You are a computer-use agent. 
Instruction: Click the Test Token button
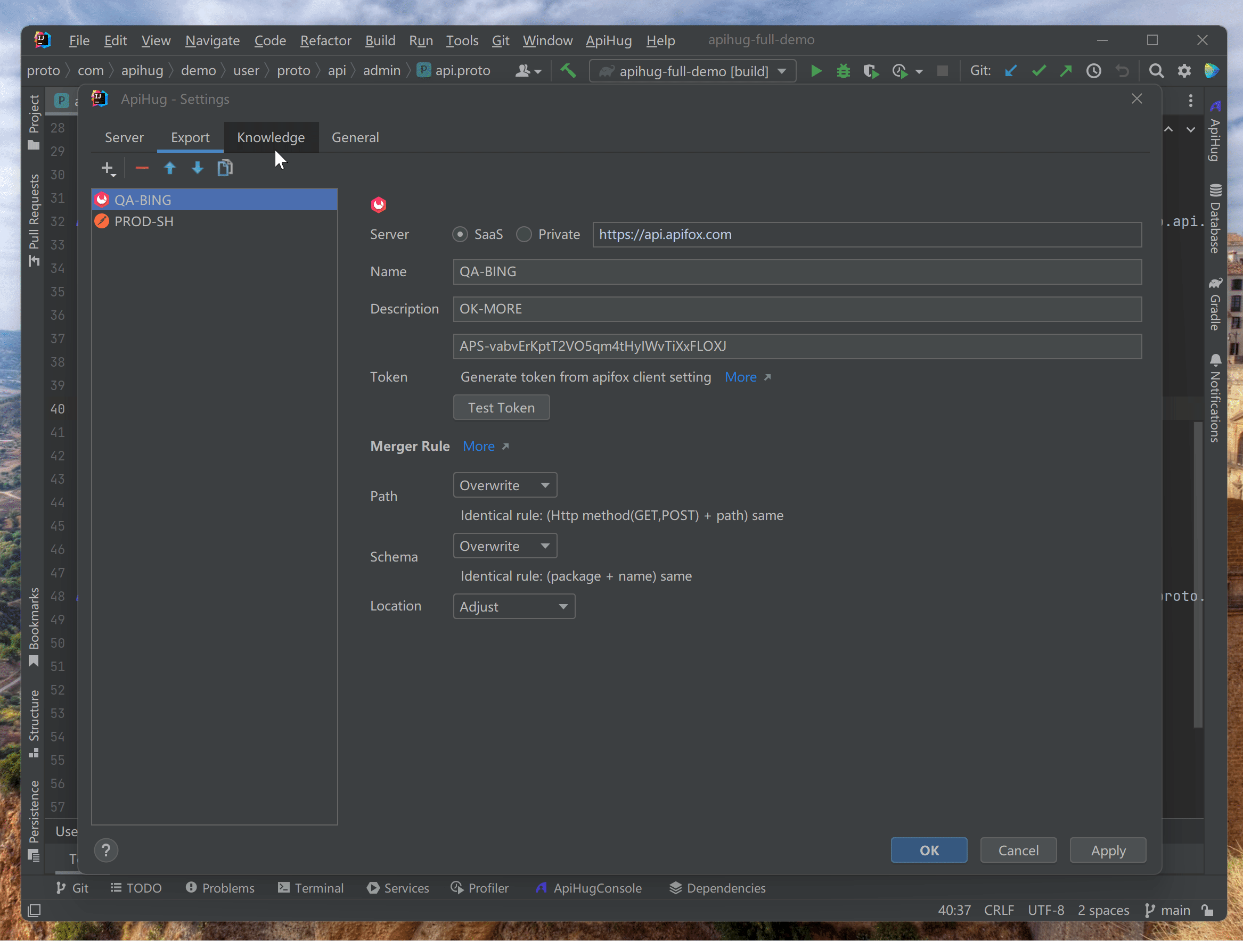pyautogui.click(x=501, y=408)
